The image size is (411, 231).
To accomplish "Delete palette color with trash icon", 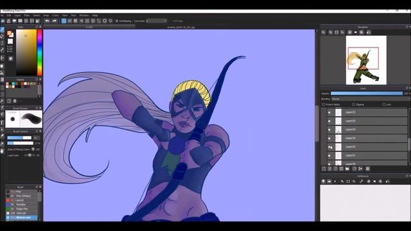I will [15, 101].
